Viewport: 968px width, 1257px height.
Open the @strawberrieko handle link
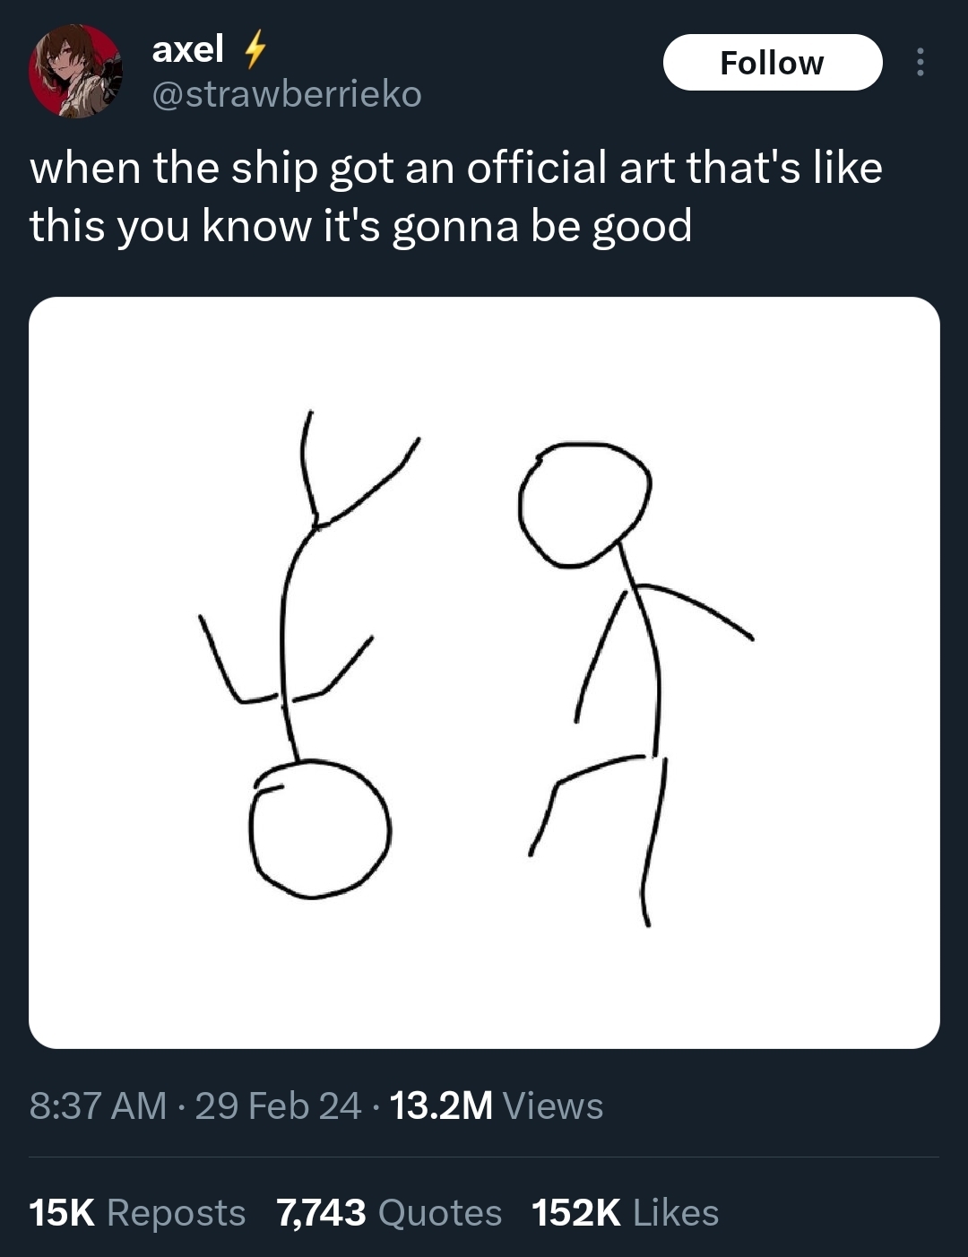click(287, 94)
